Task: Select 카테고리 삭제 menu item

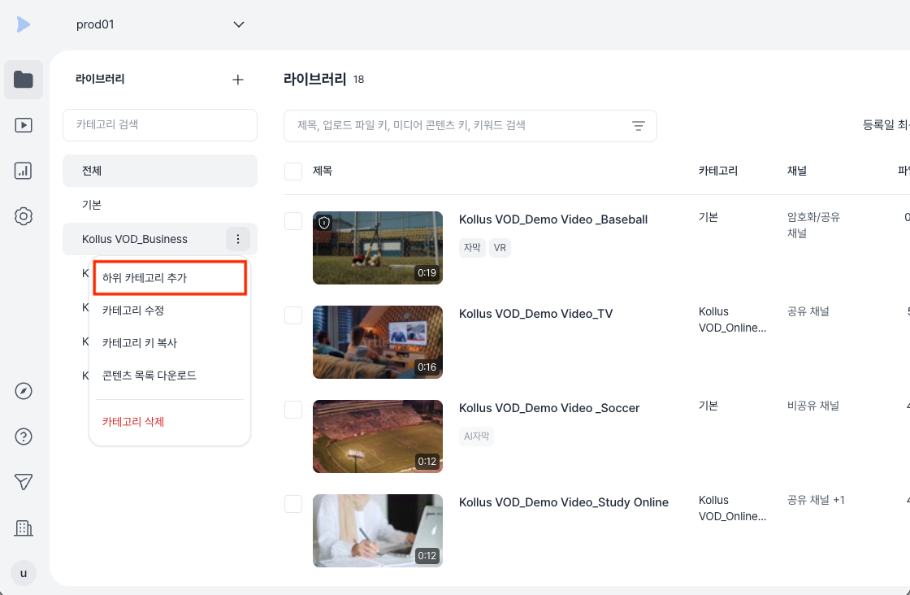Action: [x=170, y=422]
